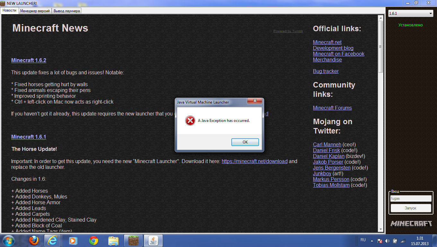Open Windows Explorer folder icon in taskbar
Viewport: 437px width, 247px height.
(x=113, y=241)
